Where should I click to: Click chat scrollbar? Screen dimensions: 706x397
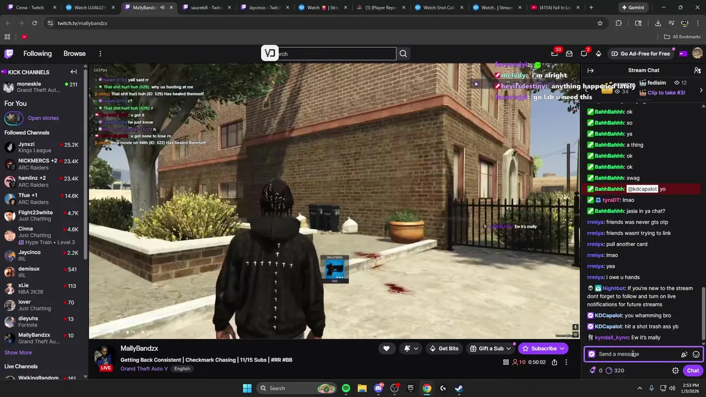click(x=703, y=313)
